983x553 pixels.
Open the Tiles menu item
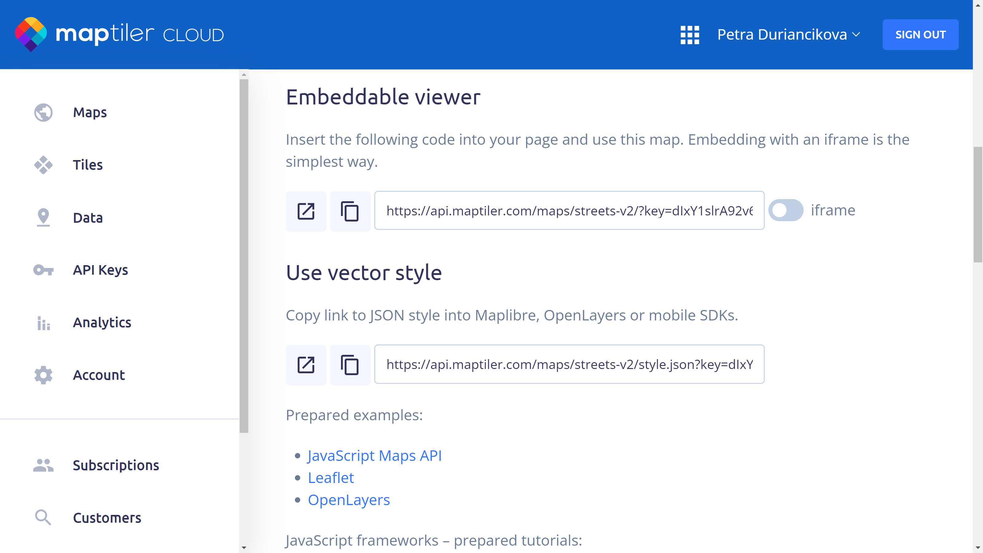(x=88, y=165)
